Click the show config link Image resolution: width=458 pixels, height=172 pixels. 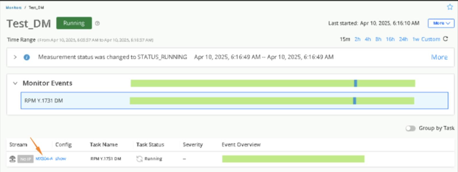60,159
